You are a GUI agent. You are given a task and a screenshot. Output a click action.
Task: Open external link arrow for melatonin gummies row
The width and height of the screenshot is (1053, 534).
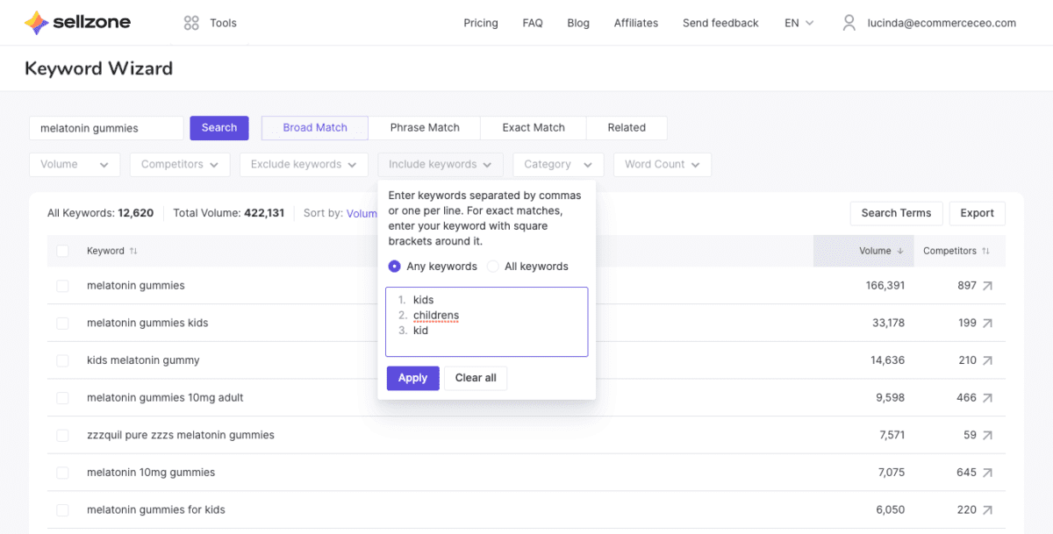click(988, 286)
